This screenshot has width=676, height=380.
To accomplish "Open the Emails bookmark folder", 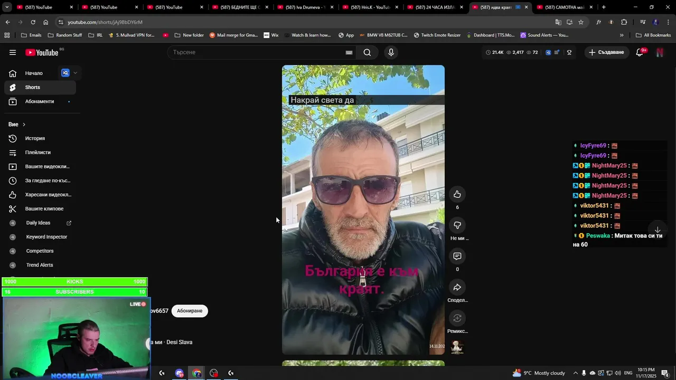I will [31, 35].
